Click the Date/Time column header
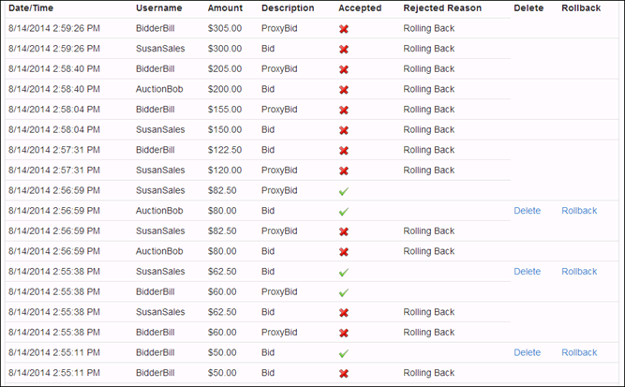The image size is (625, 387). pyautogui.click(x=31, y=8)
